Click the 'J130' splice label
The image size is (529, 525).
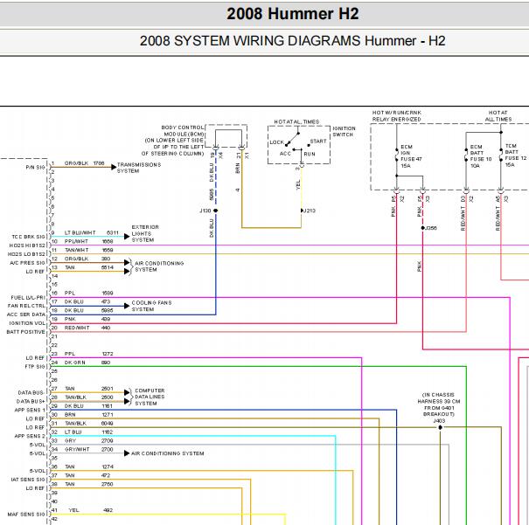(x=205, y=211)
